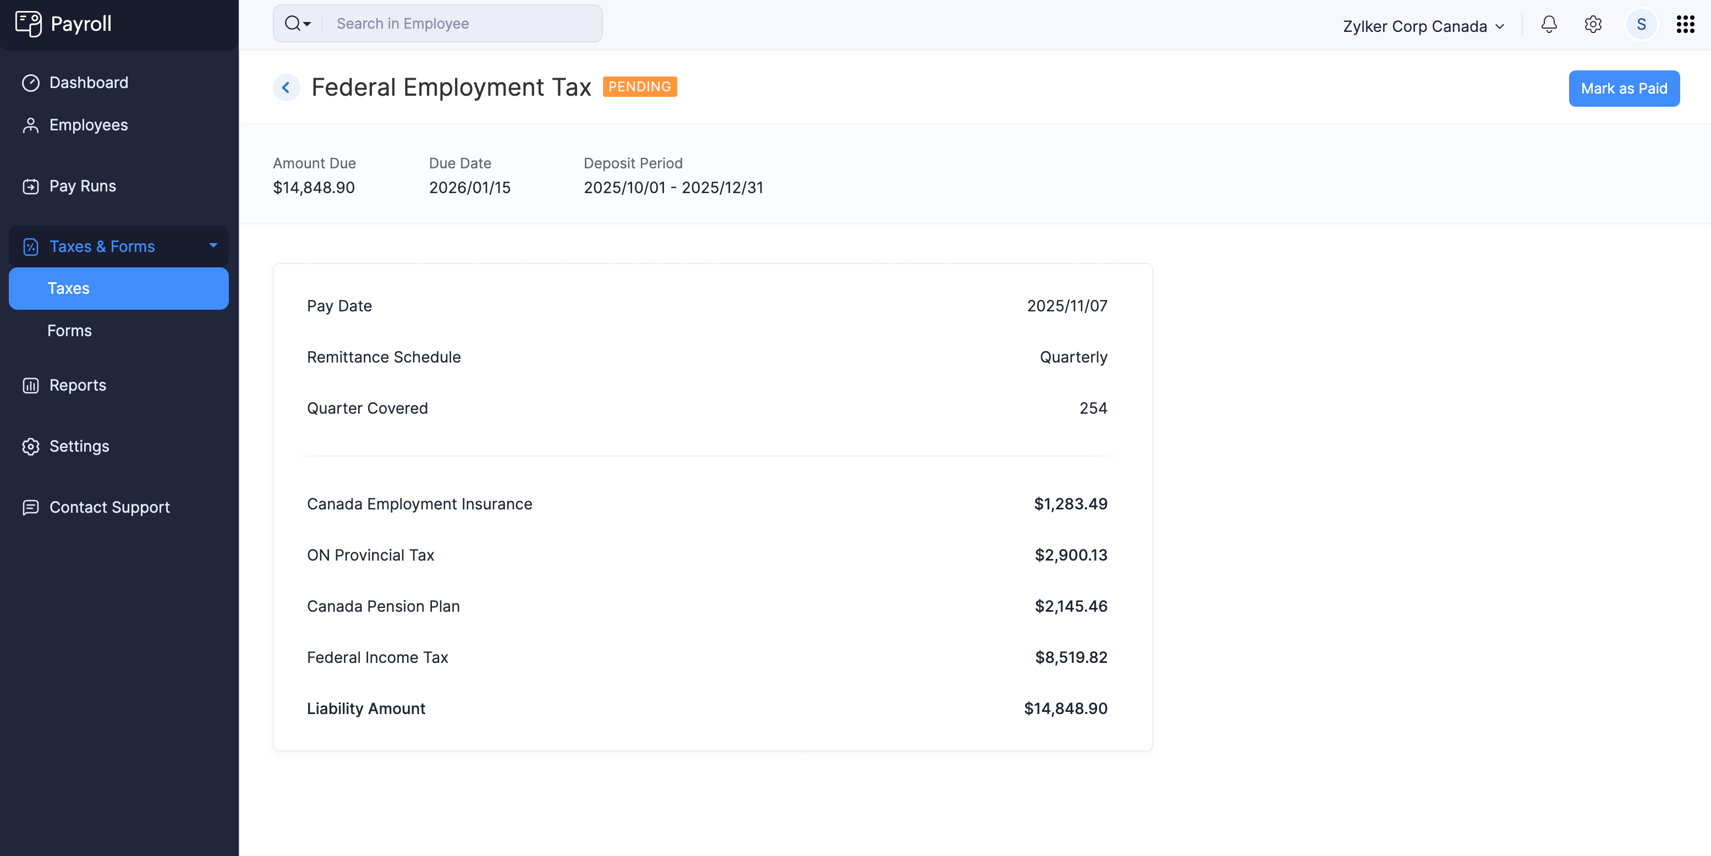Open the PENDING status badge
This screenshot has height=856, width=1711.
640,86
